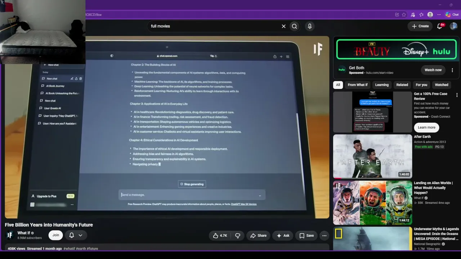
Task: Click the video player to pause playback
Action: tap(167, 127)
